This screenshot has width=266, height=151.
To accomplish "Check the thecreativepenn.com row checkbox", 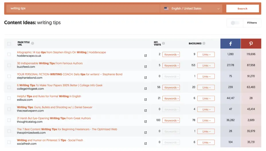I will tap(9, 109).
